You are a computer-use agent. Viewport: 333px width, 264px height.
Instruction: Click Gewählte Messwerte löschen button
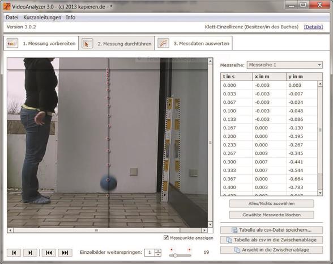coord(271,215)
